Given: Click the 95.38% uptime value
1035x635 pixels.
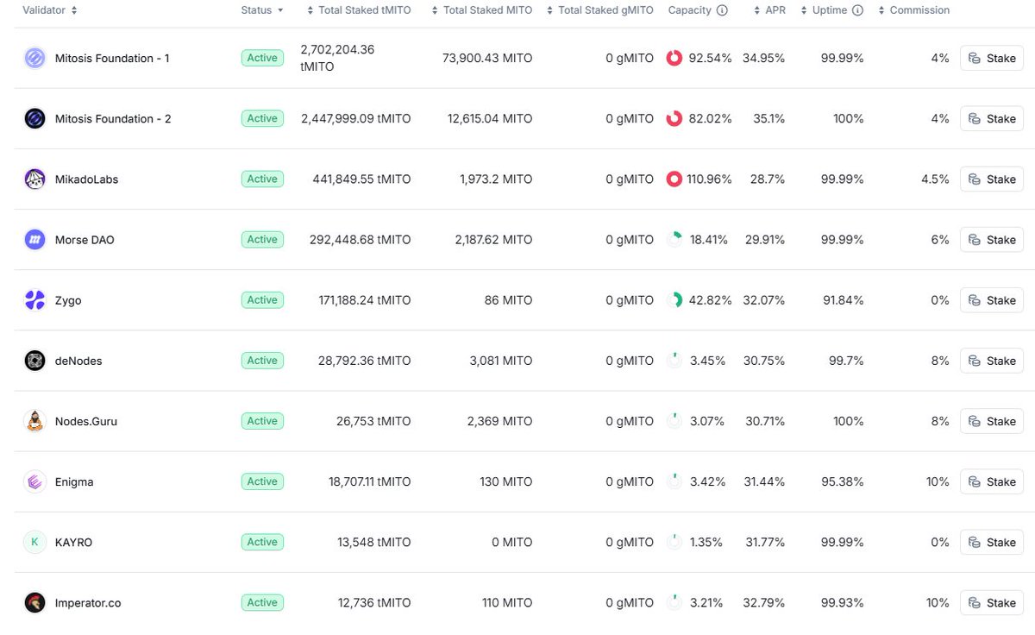Looking at the screenshot, I should (843, 481).
